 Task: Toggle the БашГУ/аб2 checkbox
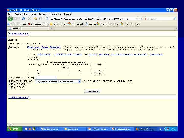[x=10, y=84]
